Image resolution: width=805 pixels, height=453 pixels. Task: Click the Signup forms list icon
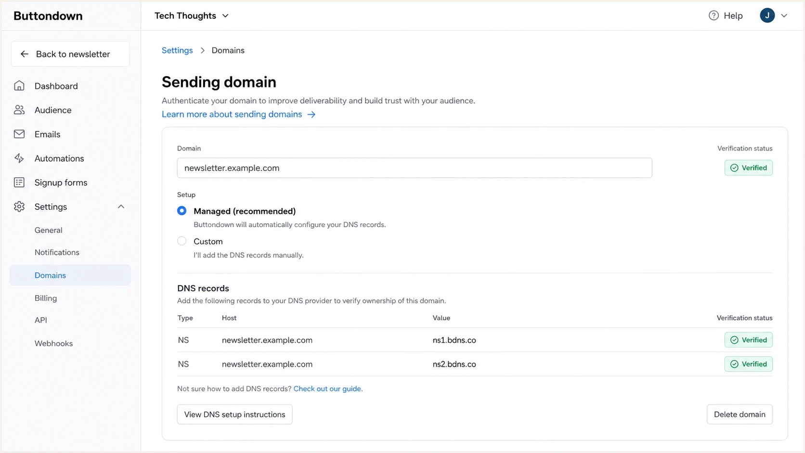click(x=19, y=182)
